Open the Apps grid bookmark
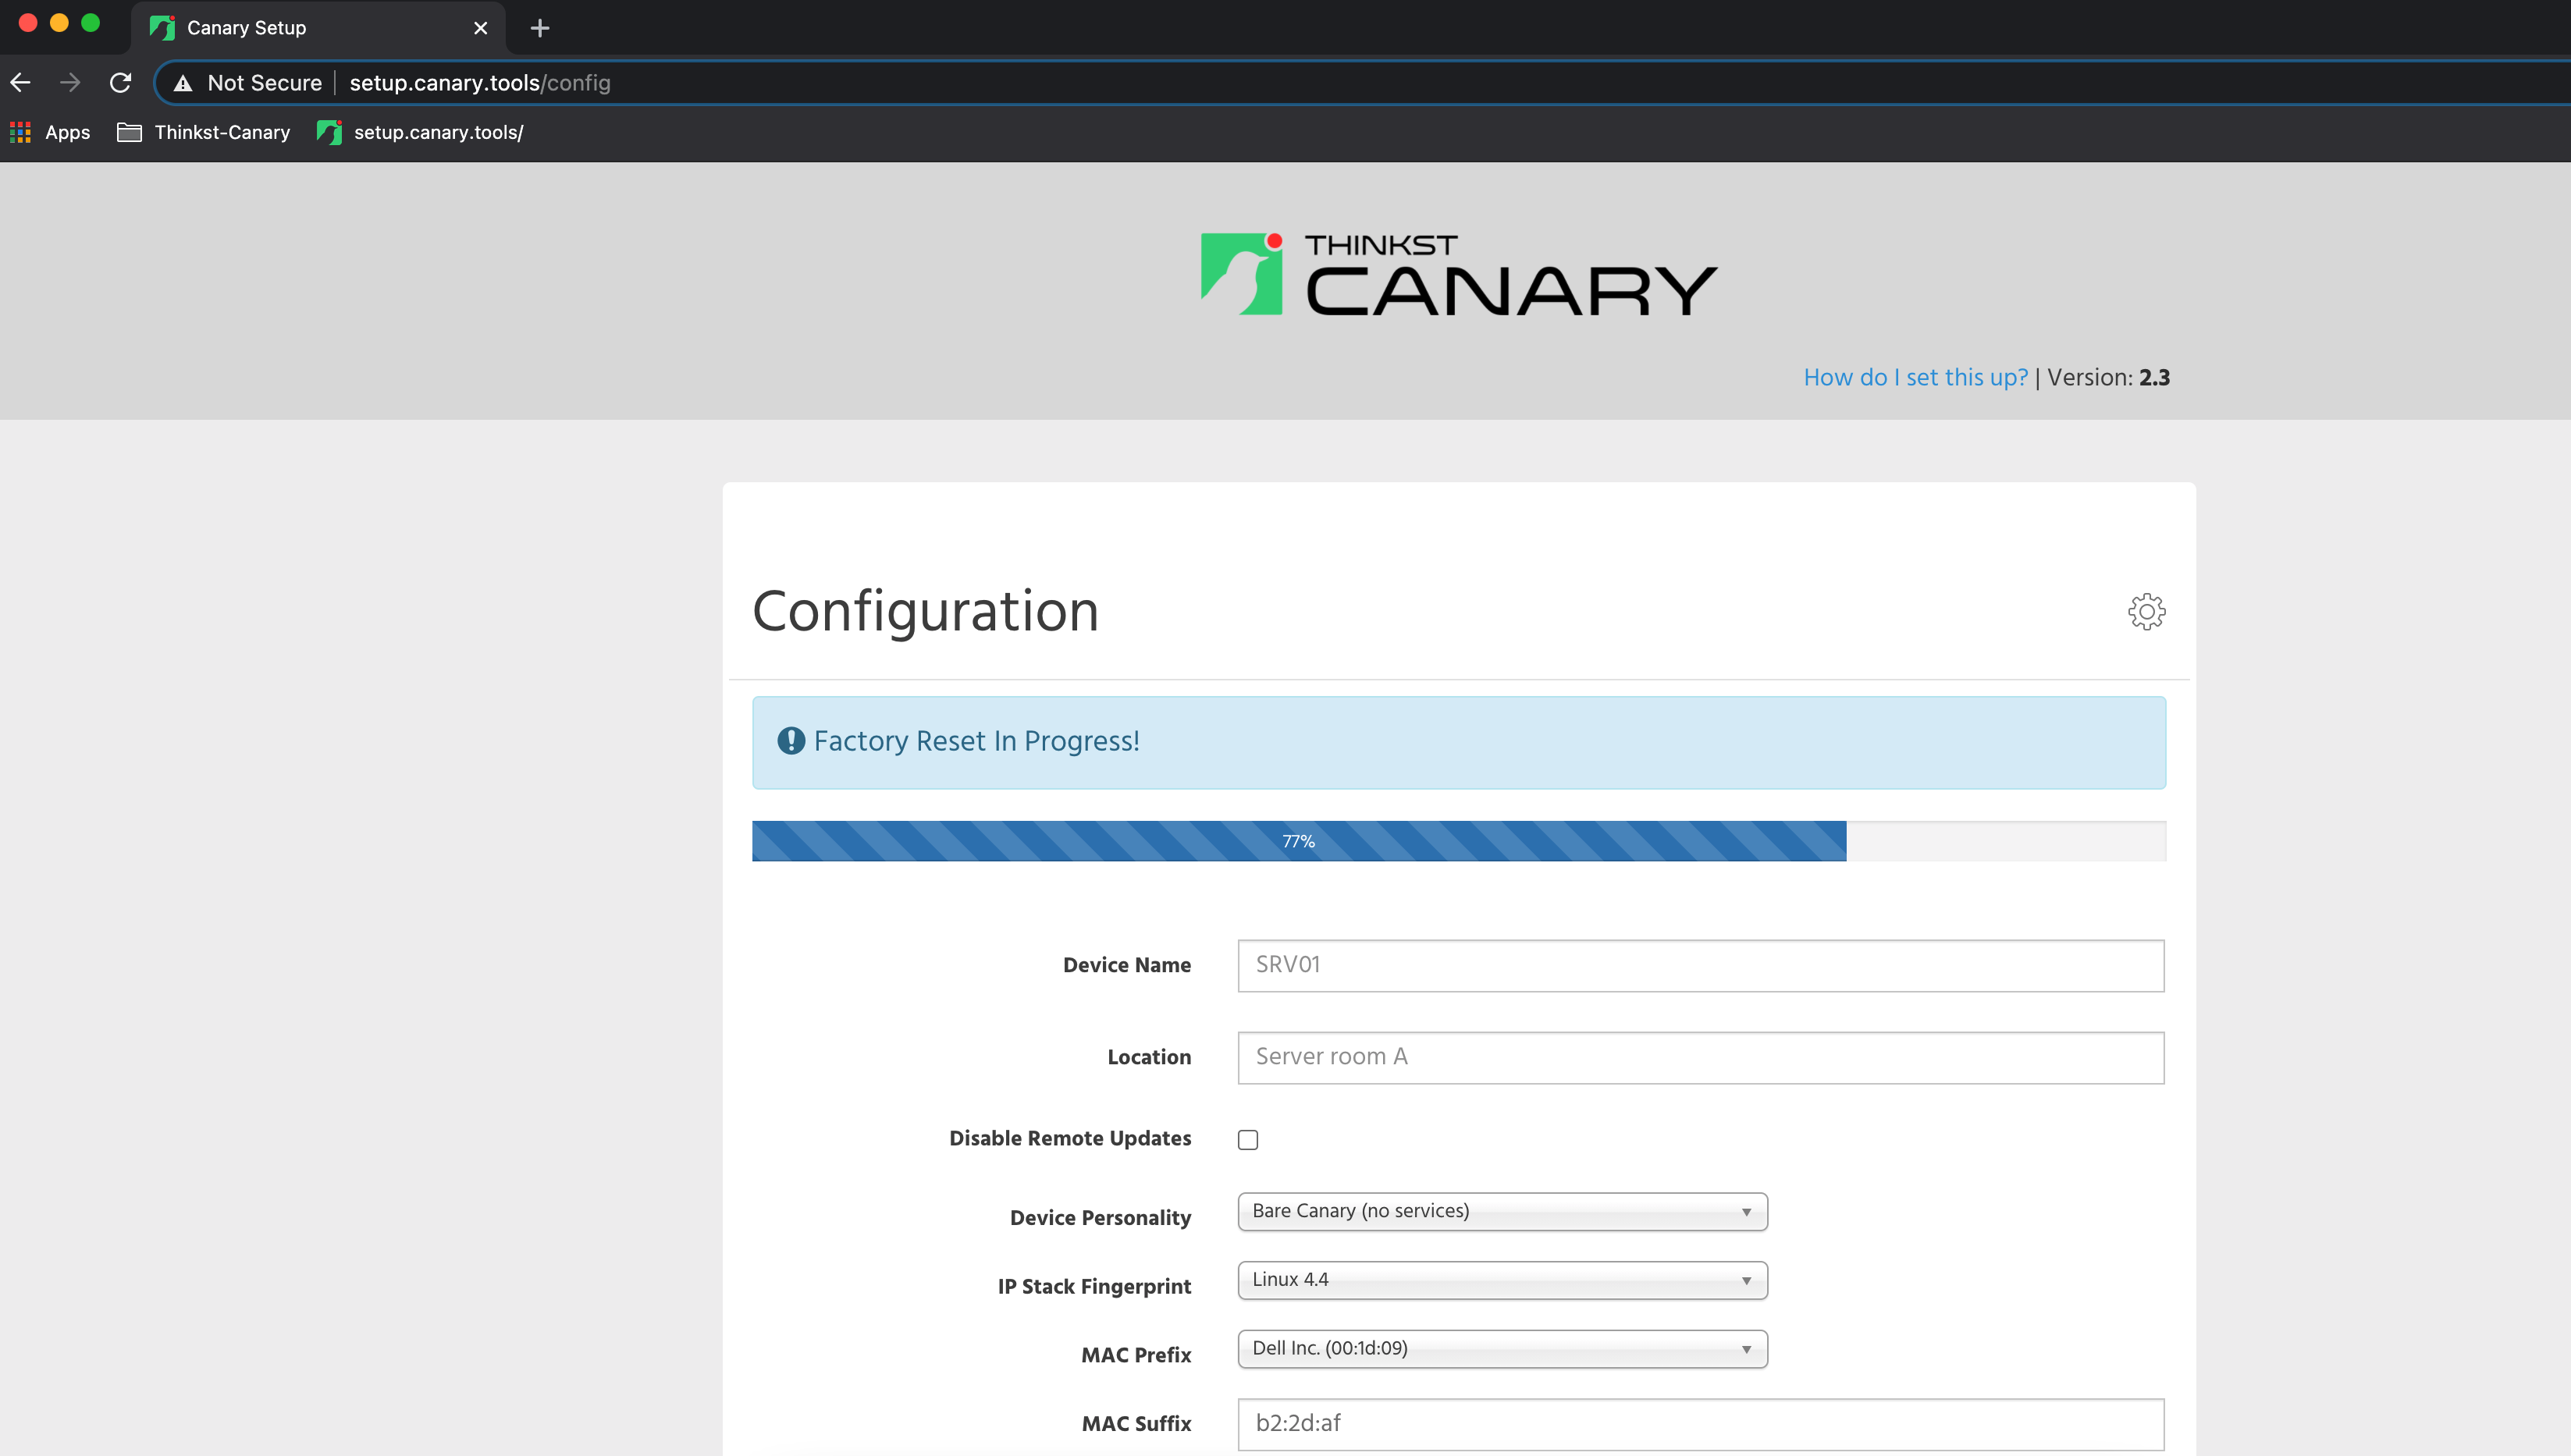 pos(50,132)
